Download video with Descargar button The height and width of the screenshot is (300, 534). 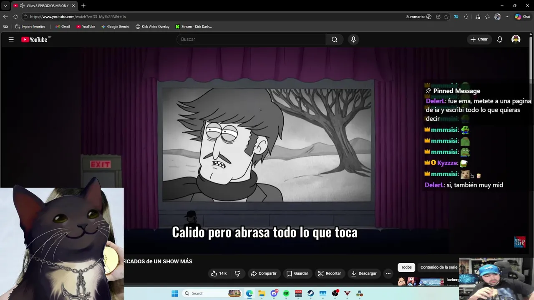tap(364, 273)
